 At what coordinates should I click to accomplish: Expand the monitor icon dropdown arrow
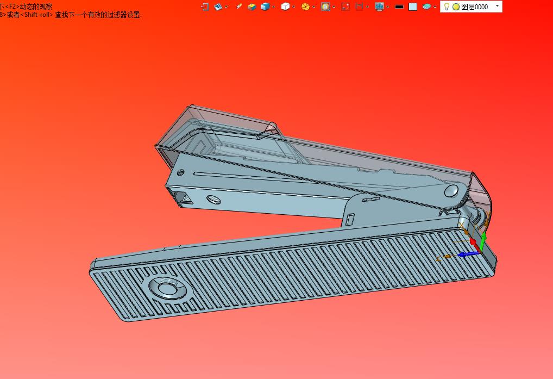pos(388,7)
